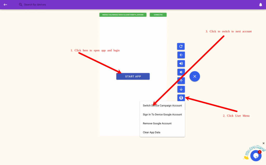The image size is (266, 165).
Task: Click the down arrow control button
Action: pos(181,89)
